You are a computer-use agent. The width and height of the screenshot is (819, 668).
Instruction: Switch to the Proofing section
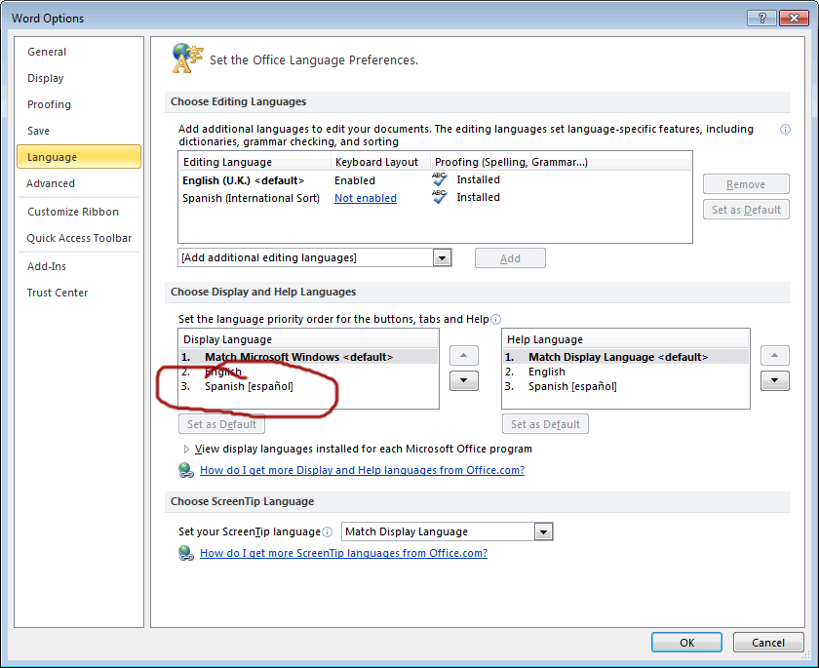tap(49, 104)
